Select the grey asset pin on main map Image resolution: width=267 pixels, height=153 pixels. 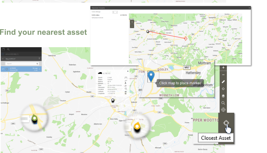click(113, 100)
